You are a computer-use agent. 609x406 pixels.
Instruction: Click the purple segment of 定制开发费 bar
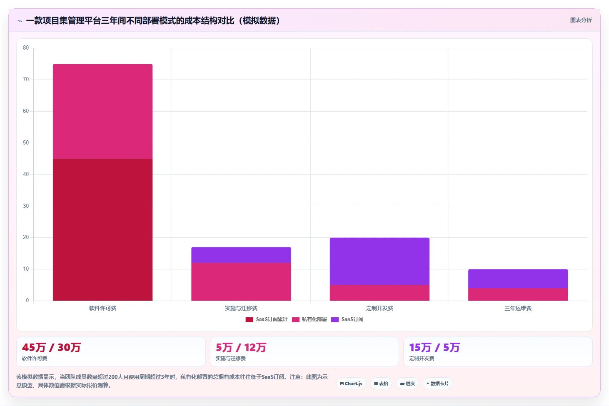(379, 261)
